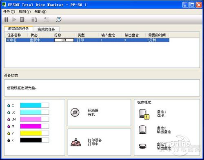Sort by the 任务名称 column header
The width and height of the screenshot is (204, 160).
[x=16, y=35]
